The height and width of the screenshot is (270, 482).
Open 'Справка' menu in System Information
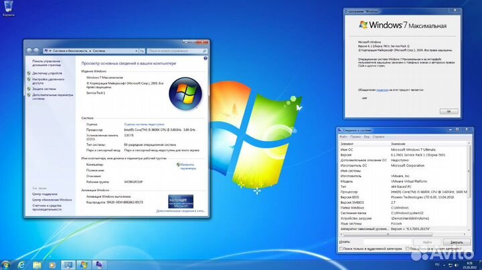point(378,137)
